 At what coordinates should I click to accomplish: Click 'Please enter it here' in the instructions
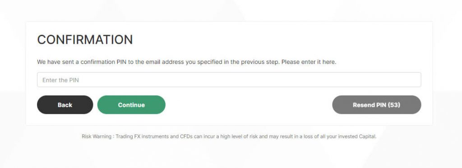pos(309,62)
